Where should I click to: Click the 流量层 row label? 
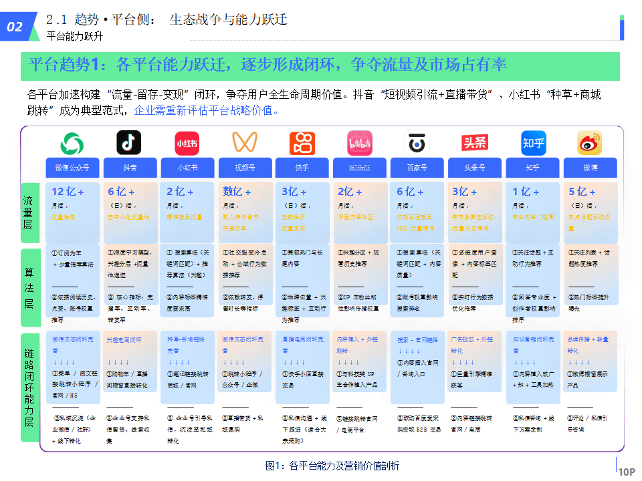(29, 212)
